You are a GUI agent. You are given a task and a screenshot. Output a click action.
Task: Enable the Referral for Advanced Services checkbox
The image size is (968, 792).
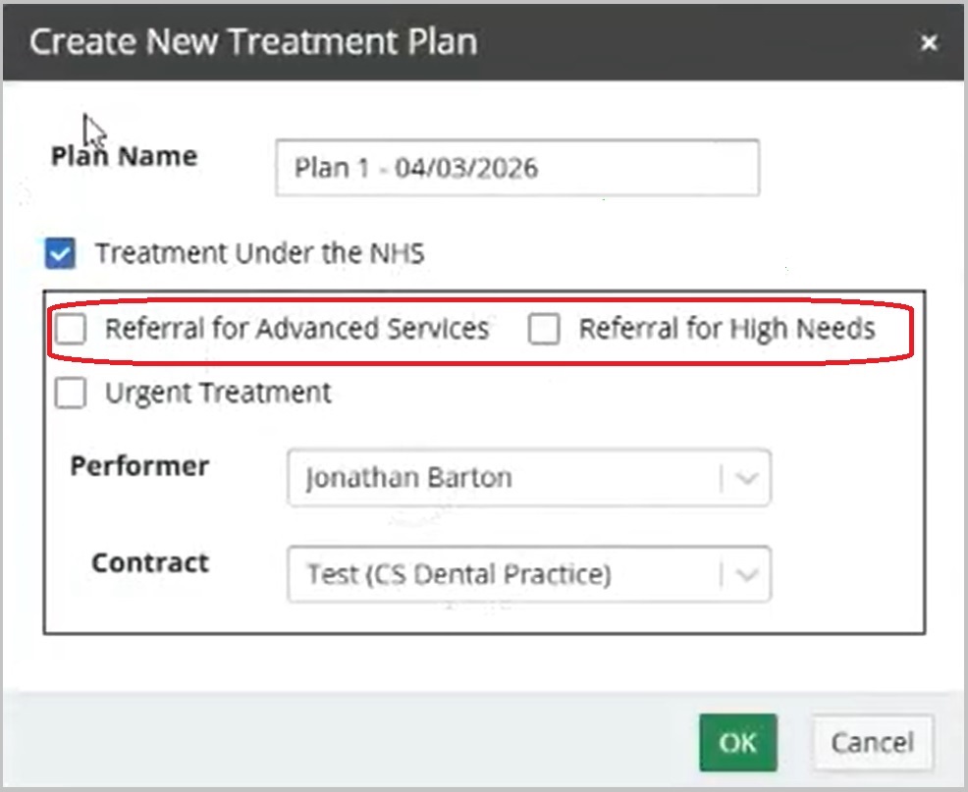[x=71, y=330]
